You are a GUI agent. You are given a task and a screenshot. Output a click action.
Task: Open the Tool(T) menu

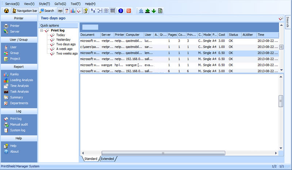click(76, 4)
